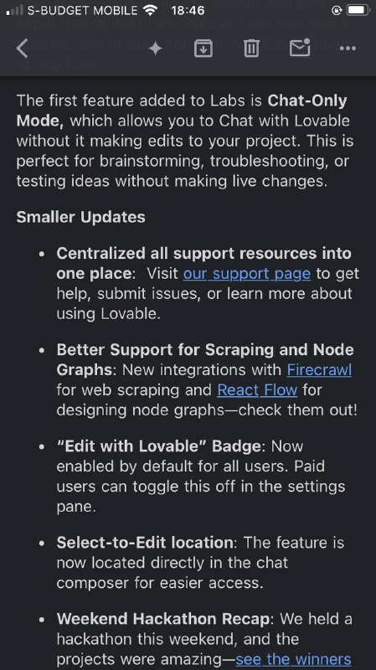376x670 pixels.
Task: Tap the 'Weekend Hackathon Recap' bullet title
Action: (162, 619)
